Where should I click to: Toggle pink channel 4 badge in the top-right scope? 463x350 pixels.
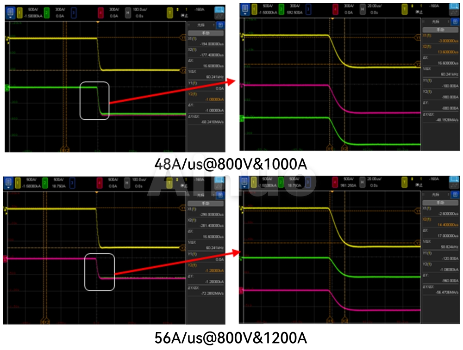(335, 9)
